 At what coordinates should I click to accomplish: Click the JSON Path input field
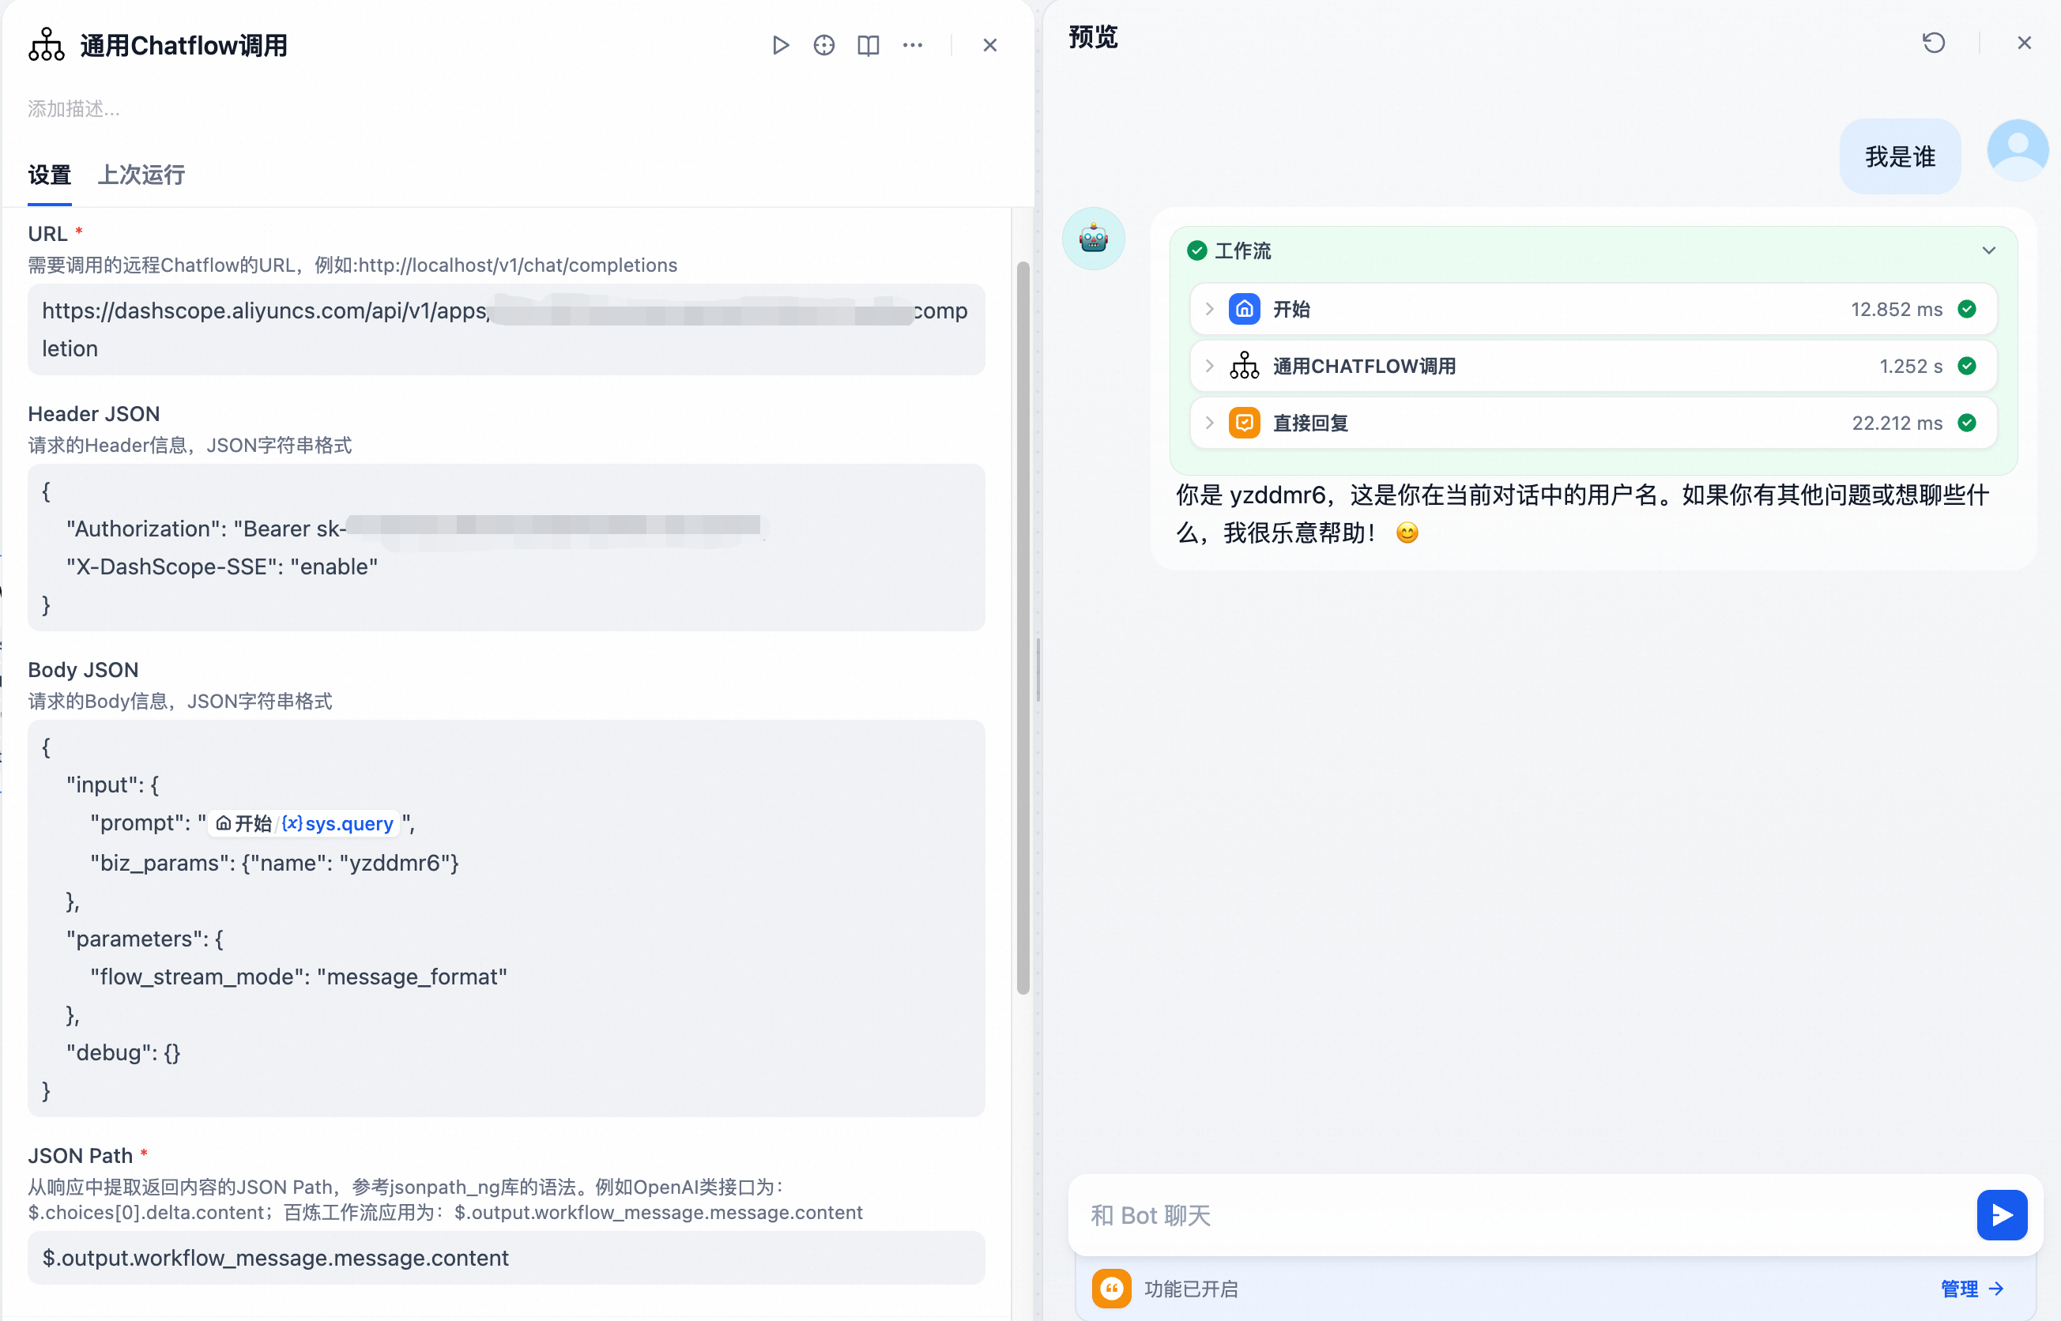pyautogui.click(x=507, y=1258)
